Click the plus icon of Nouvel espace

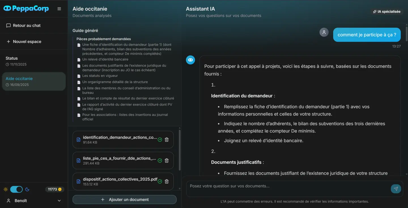(x=8, y=42)
